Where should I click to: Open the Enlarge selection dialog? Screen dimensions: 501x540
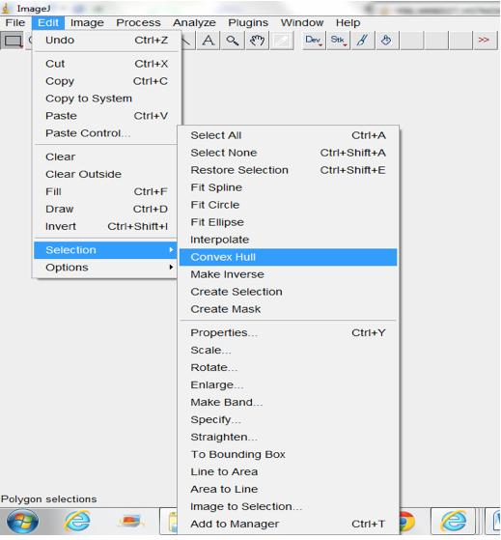point(288,385)
